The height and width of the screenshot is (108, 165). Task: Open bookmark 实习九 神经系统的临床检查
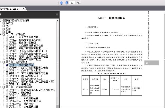point(25,59)
